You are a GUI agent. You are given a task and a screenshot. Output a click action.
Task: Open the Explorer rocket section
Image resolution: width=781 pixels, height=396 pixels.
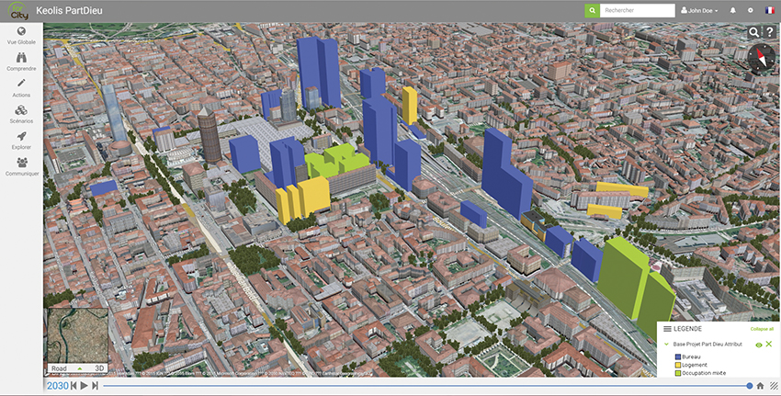coord(21,141)
